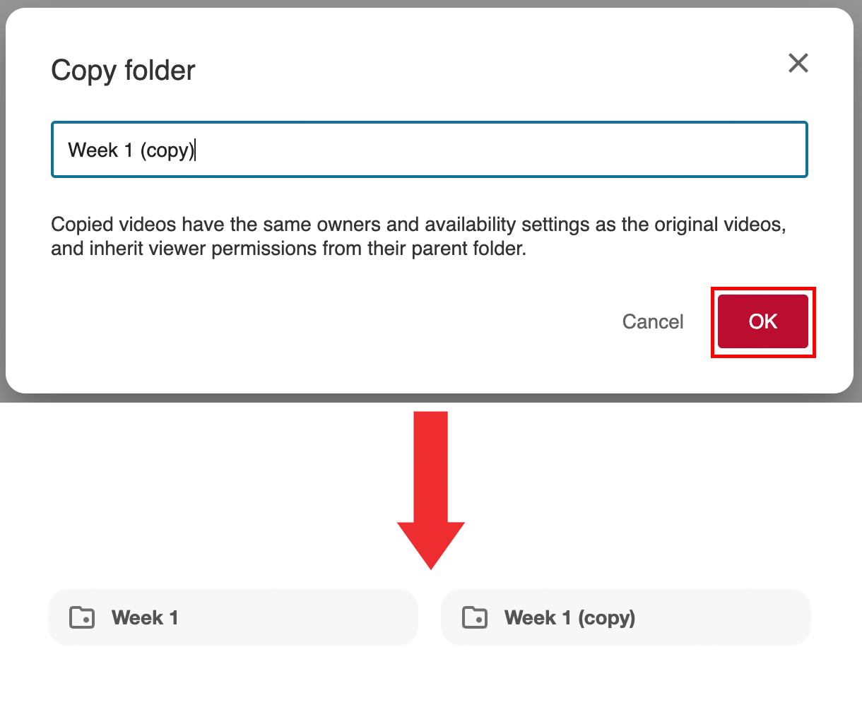Place cursor on 'Week 1 (copy)' input text

pyautogui.click(x=131, y=150)
